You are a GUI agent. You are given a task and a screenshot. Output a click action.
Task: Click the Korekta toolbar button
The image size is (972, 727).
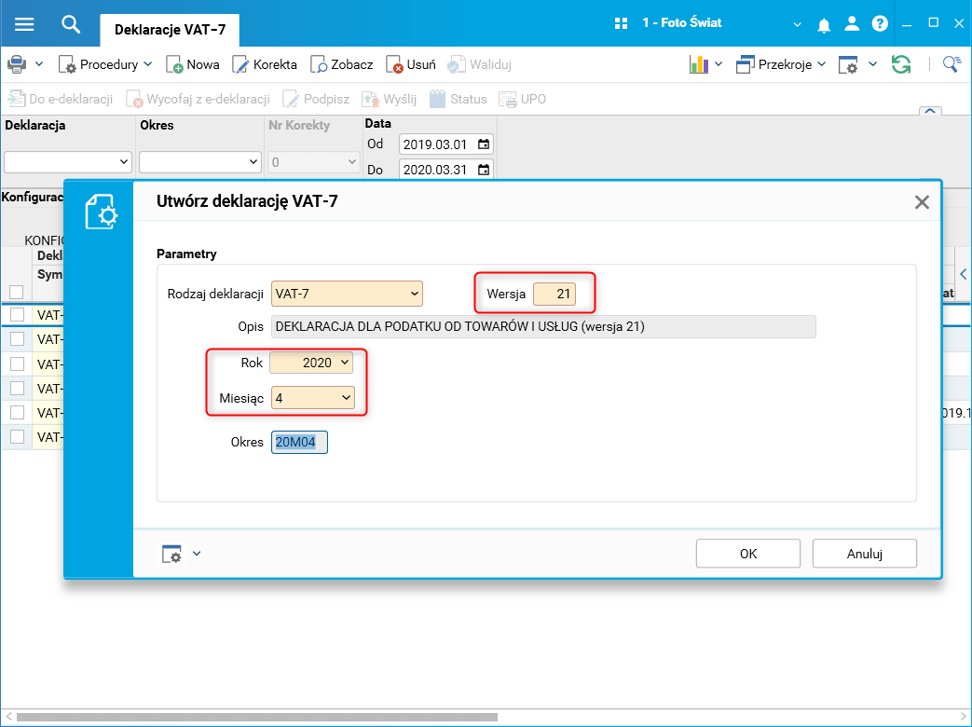(x=265, y=64)
